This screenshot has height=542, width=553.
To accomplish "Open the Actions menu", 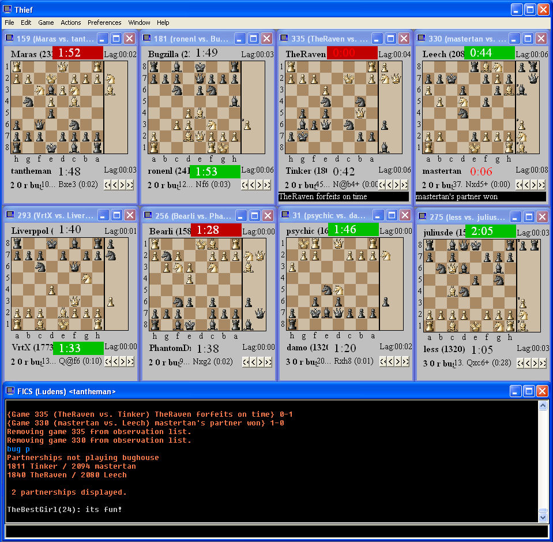I will click(x=70, y=23).
